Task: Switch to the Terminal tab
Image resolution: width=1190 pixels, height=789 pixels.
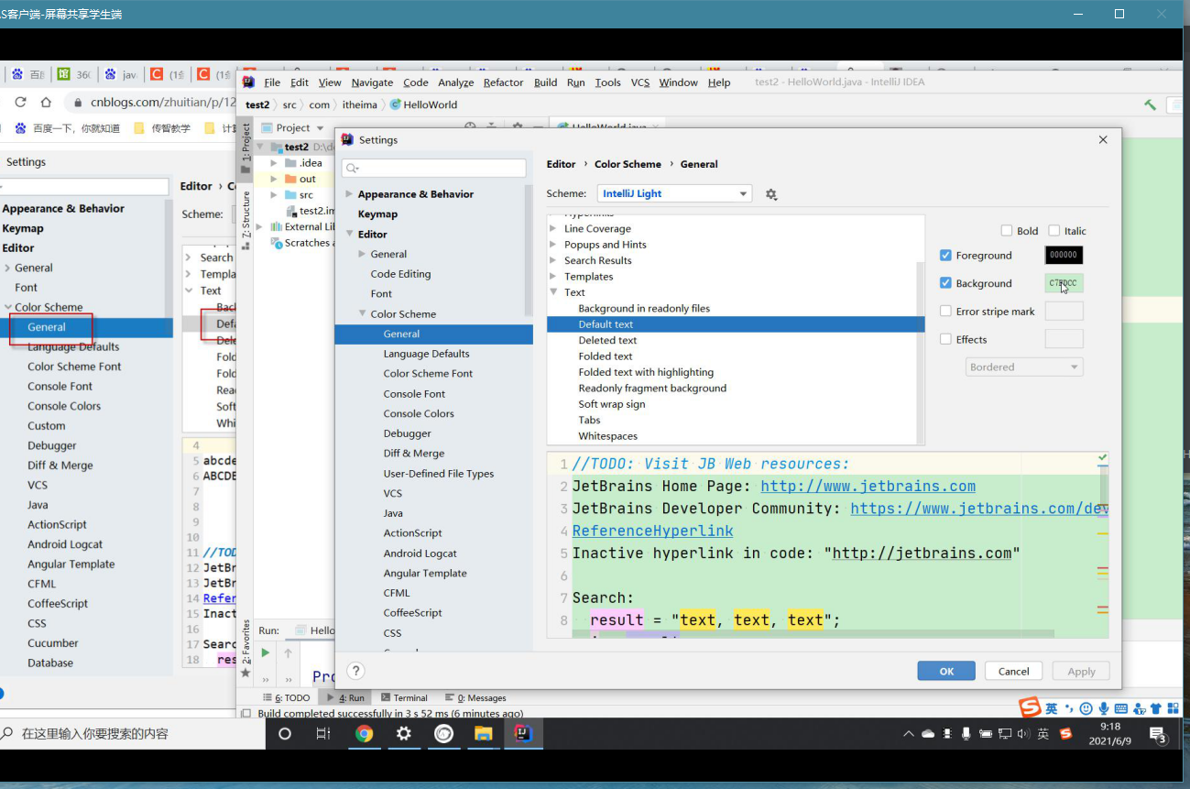Action: click(x=404, y=698)
